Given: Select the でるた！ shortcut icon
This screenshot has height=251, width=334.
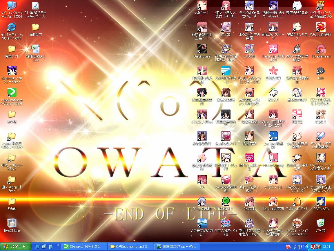Looking at the screenshot, I should point(321,114).
